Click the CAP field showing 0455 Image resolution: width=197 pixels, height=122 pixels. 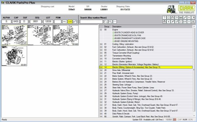[16, 21]
